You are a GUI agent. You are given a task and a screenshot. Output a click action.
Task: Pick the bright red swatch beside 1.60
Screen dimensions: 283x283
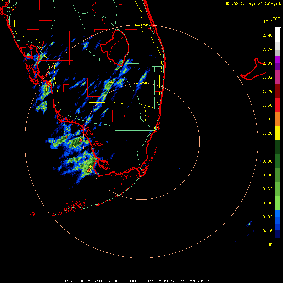coord(278,105)
